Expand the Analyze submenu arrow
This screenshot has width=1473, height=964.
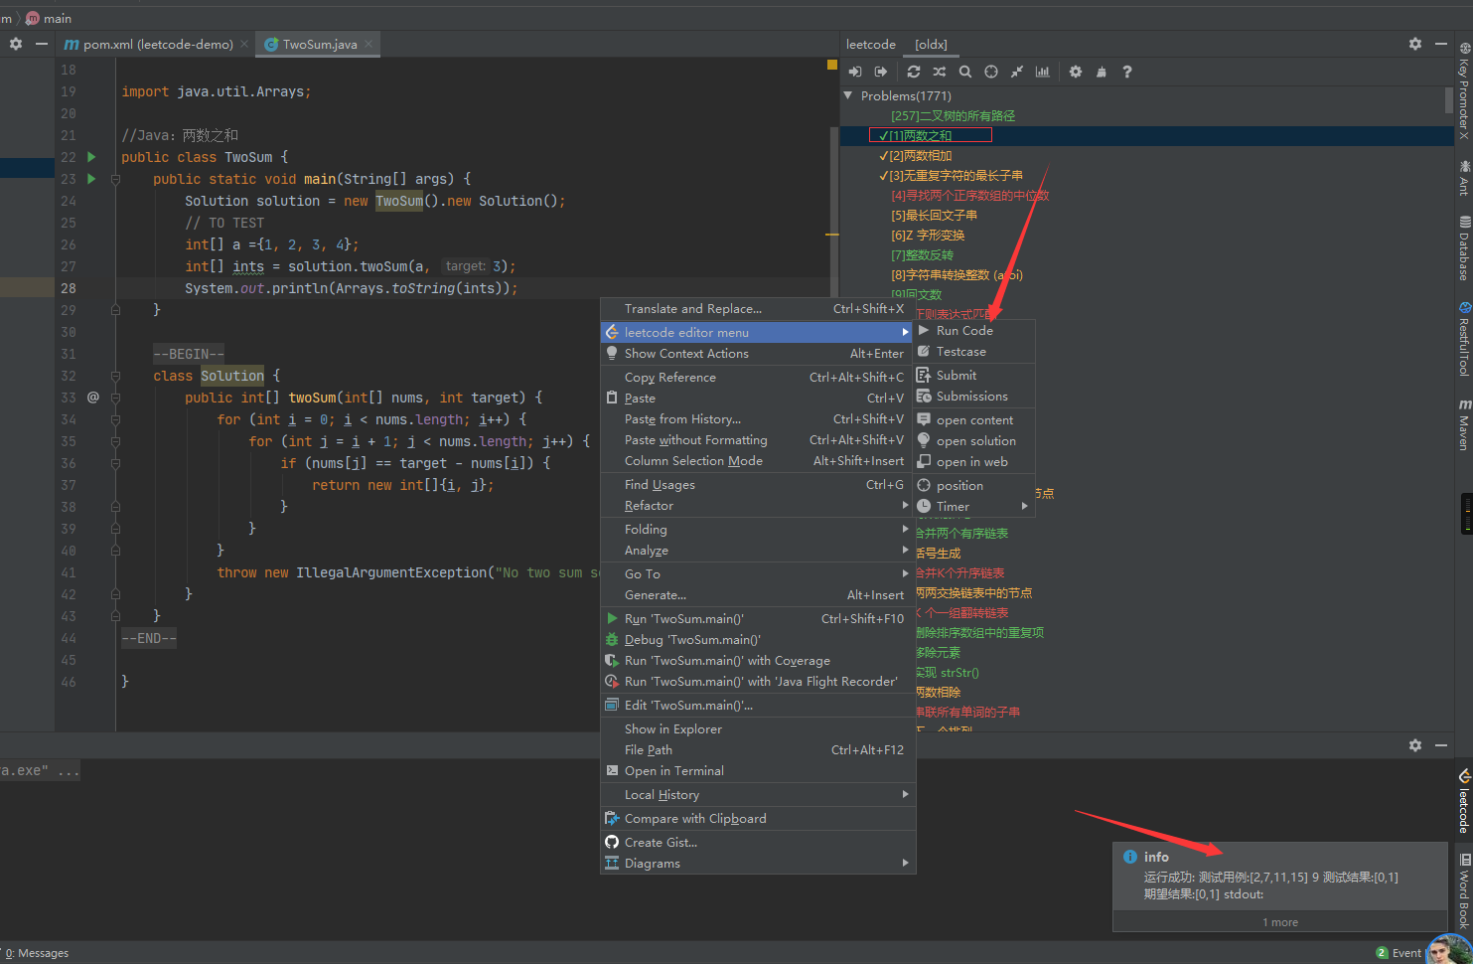point(905,550)
